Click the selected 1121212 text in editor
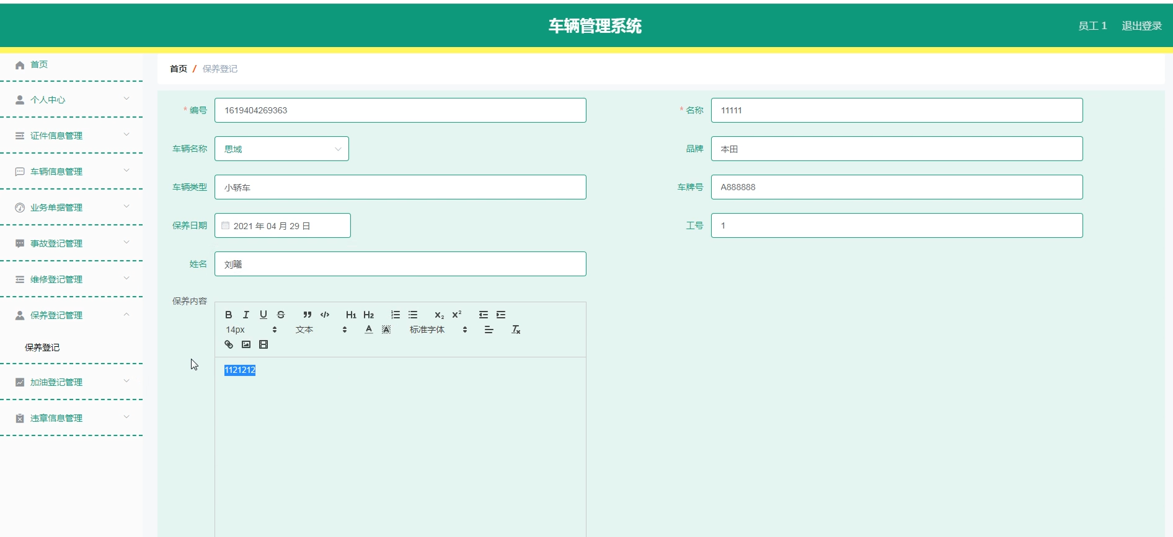 tap(240, 370)
